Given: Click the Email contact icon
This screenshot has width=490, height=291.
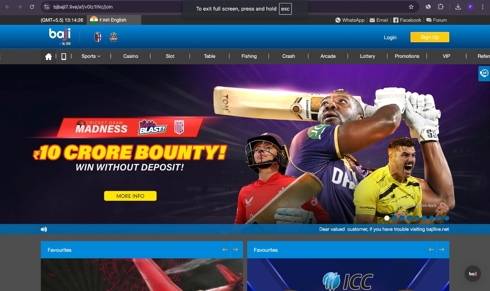Looking at the screenshot, I should pyautogui.click(x=372, y=20).
